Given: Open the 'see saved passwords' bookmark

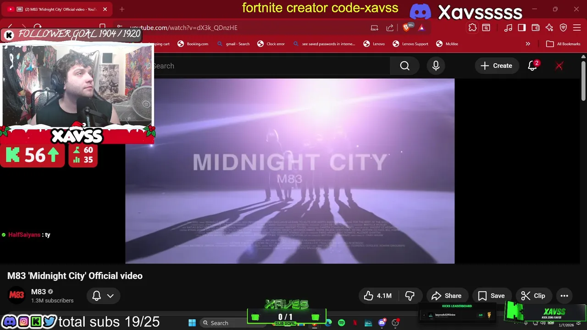Looking at the screenshot, I should pos(324,44).
